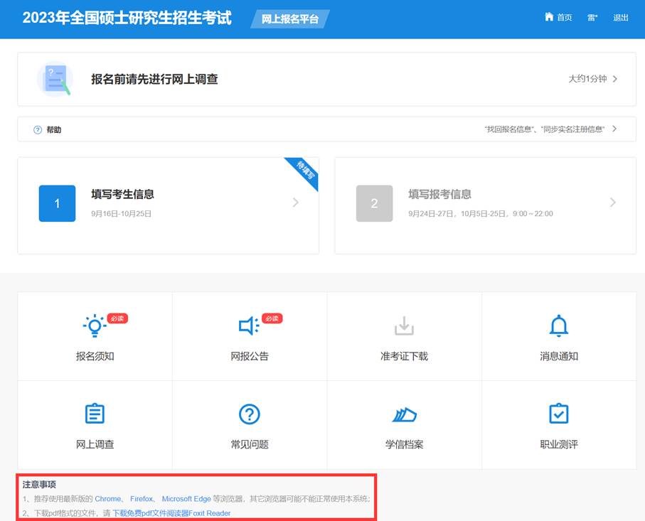Open the 常见问题 question mark icon
The height and width of the screenshot is (521, 645).
(249, 414)
